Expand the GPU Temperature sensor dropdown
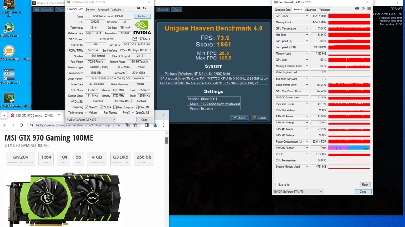 (307, 29)
